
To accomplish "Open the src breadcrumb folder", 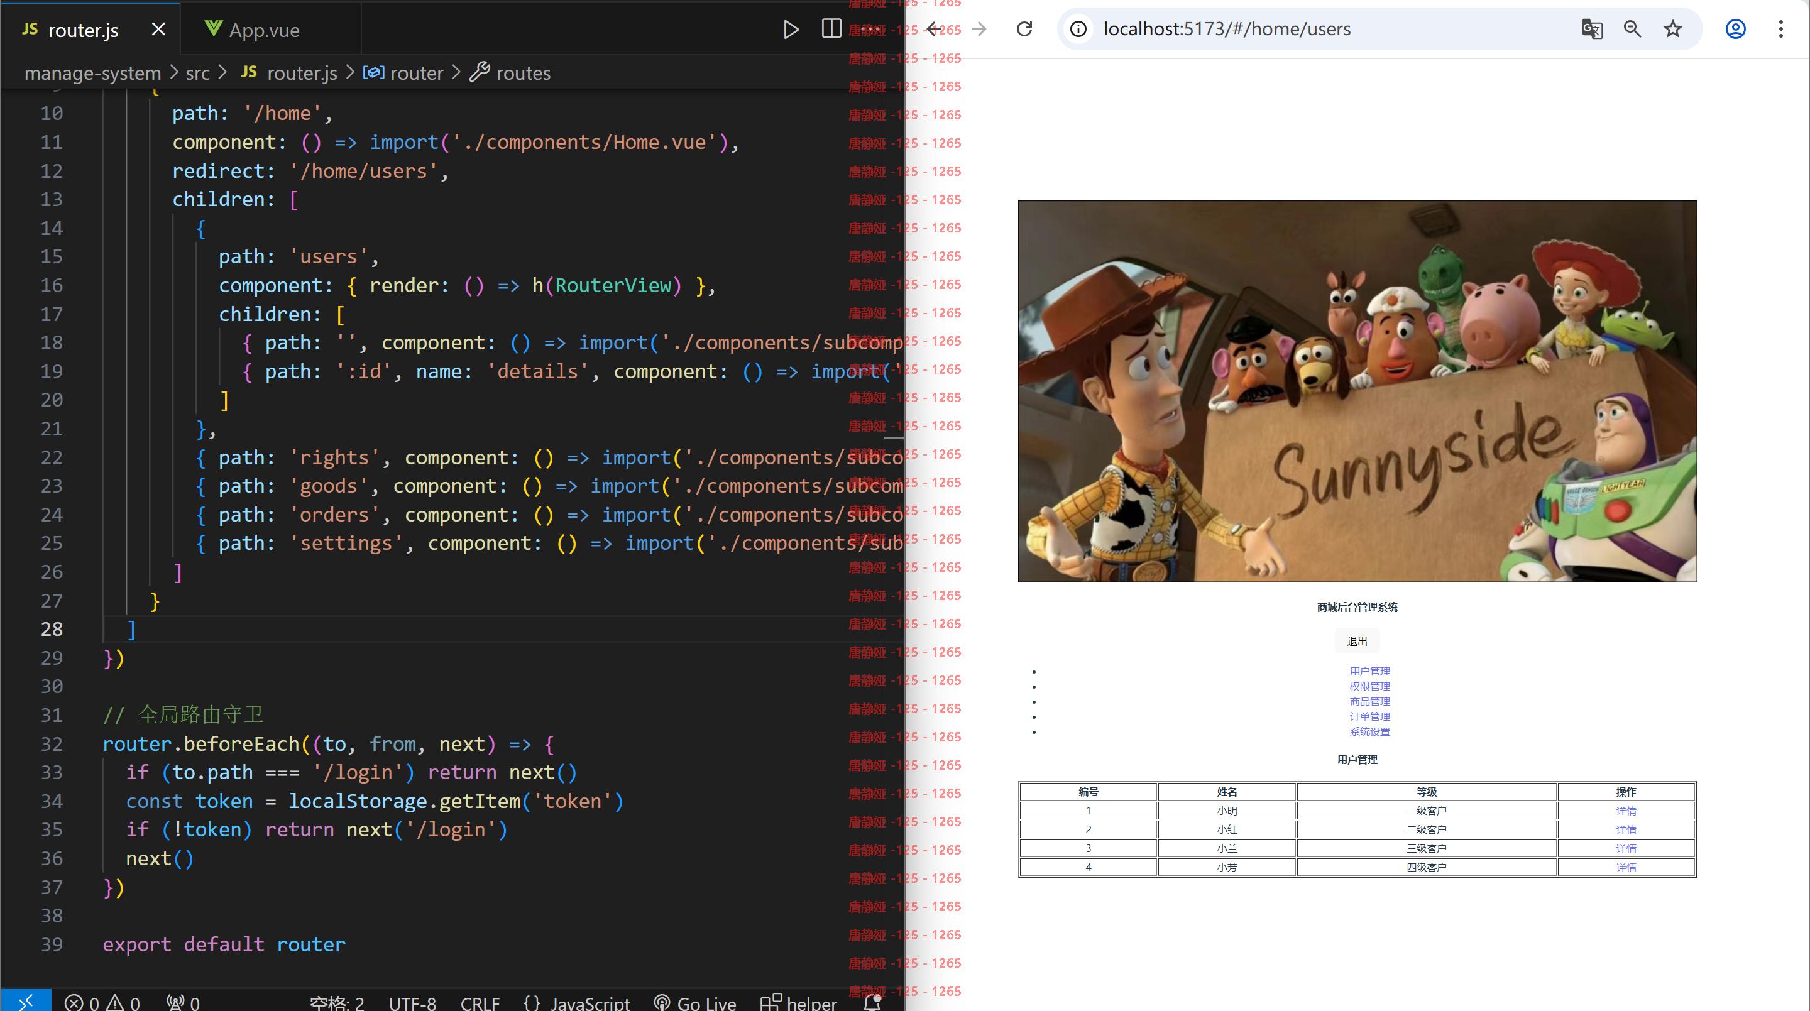I will click(x=197, y=73).
